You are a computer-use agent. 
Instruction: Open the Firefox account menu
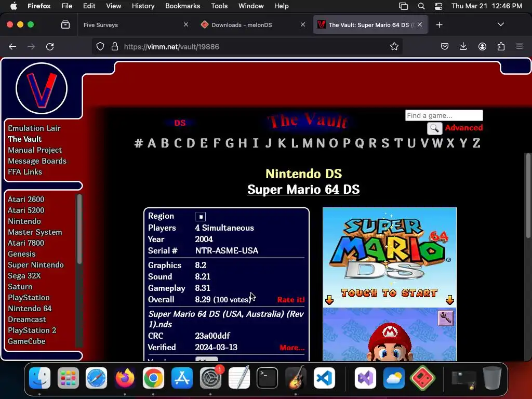tap(482, 46)
